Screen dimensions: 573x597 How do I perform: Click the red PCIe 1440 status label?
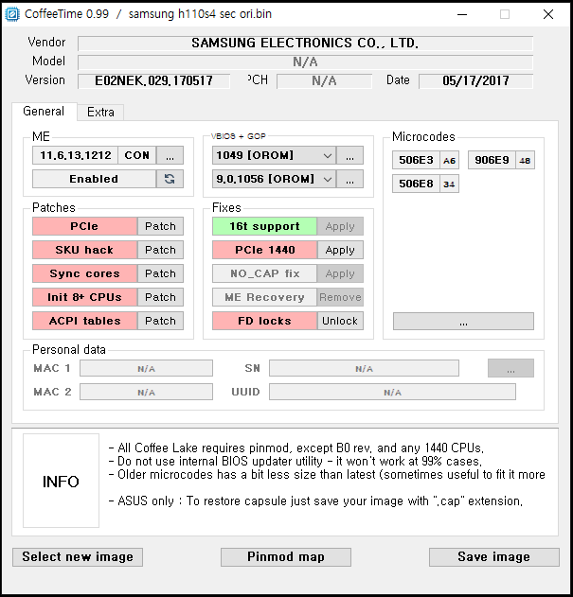264,250
